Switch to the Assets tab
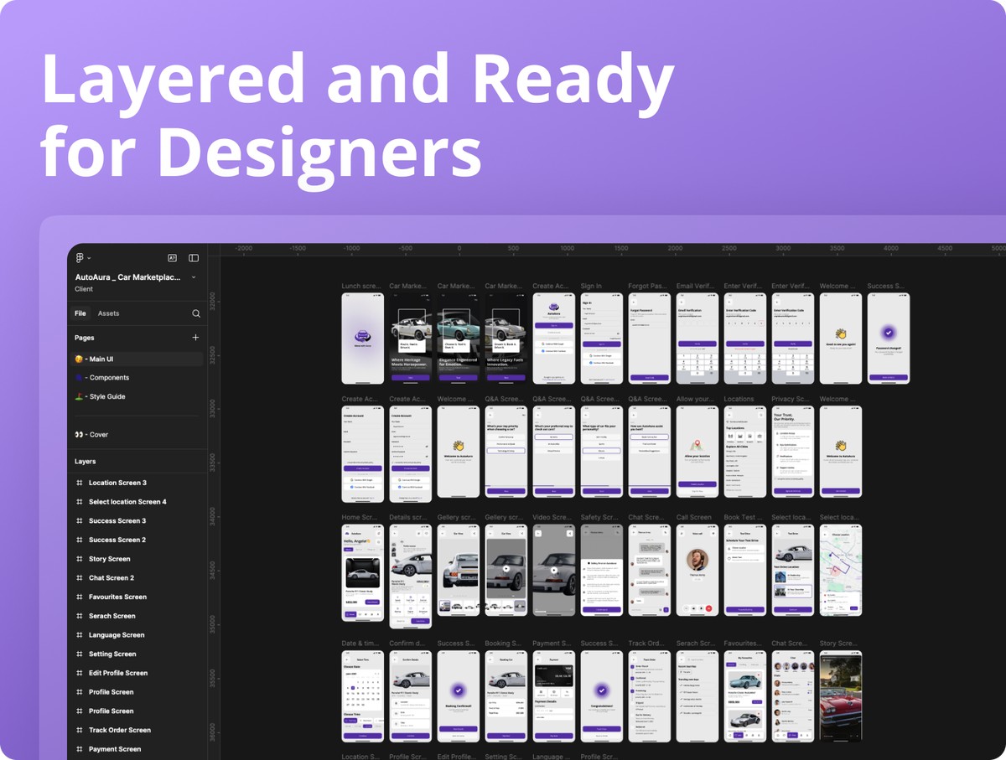The width and height of the screenshot is (1006, 760). point(108,313)
